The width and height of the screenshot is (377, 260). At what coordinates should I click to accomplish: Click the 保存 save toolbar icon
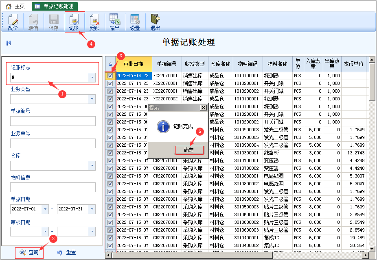(54, 22)
